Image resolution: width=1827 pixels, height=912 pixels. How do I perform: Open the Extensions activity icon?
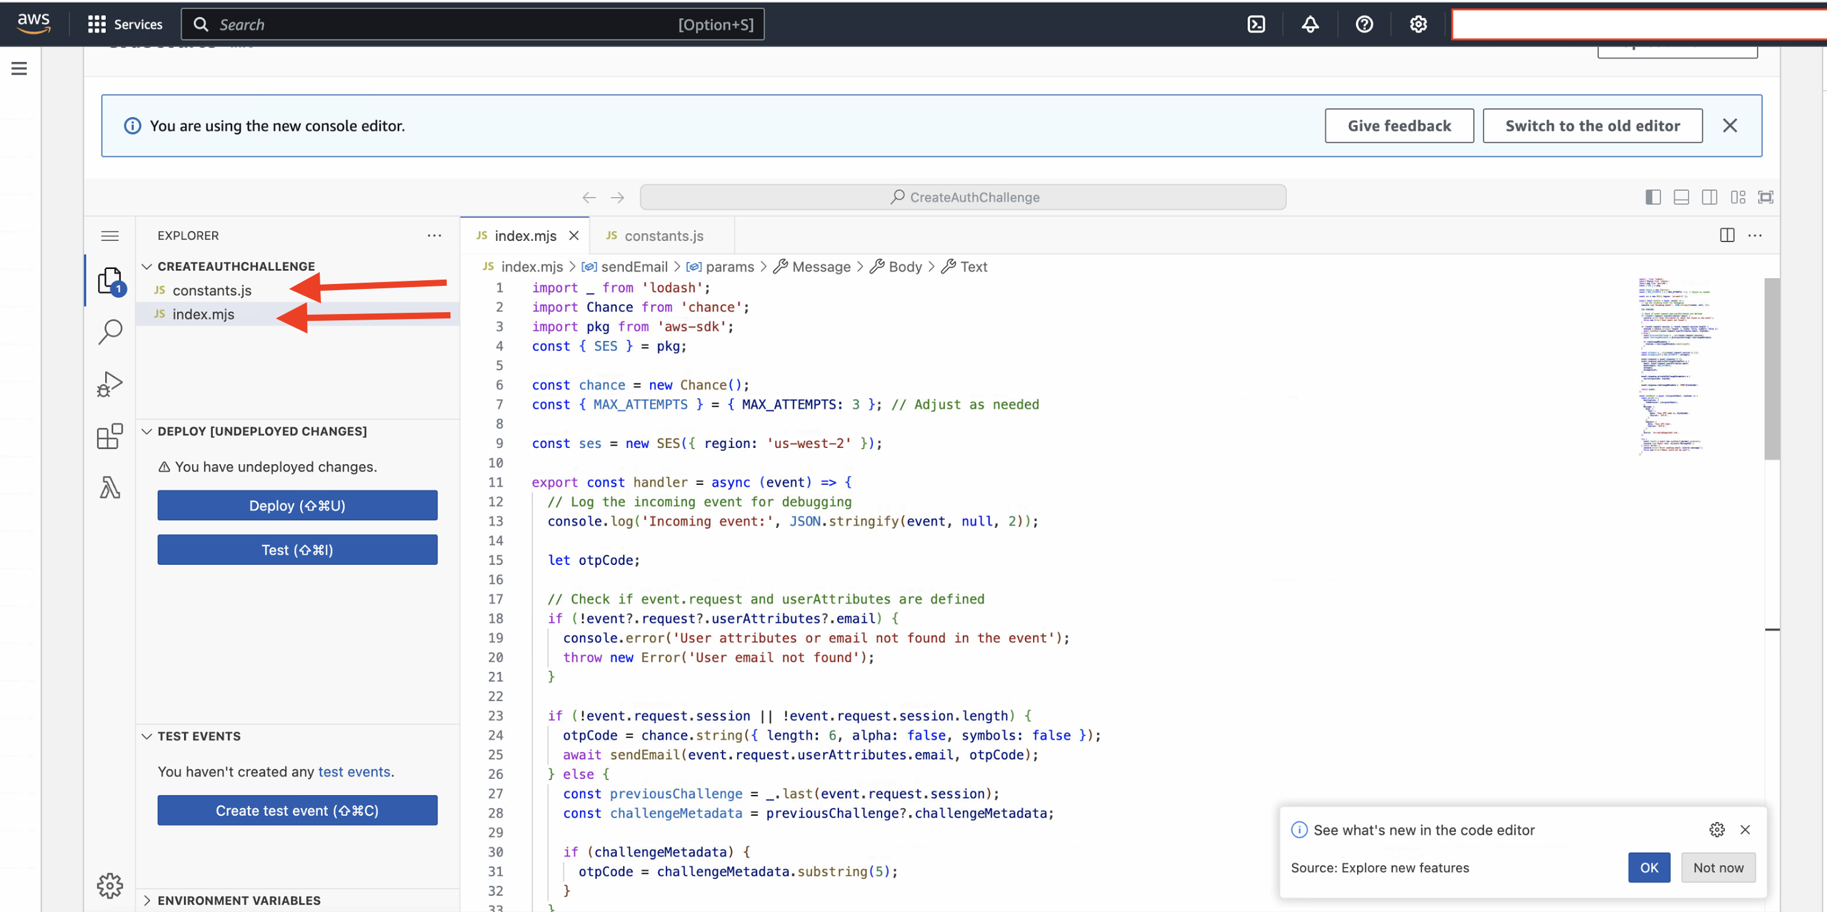pyautogui.click(x=110, y=436)
